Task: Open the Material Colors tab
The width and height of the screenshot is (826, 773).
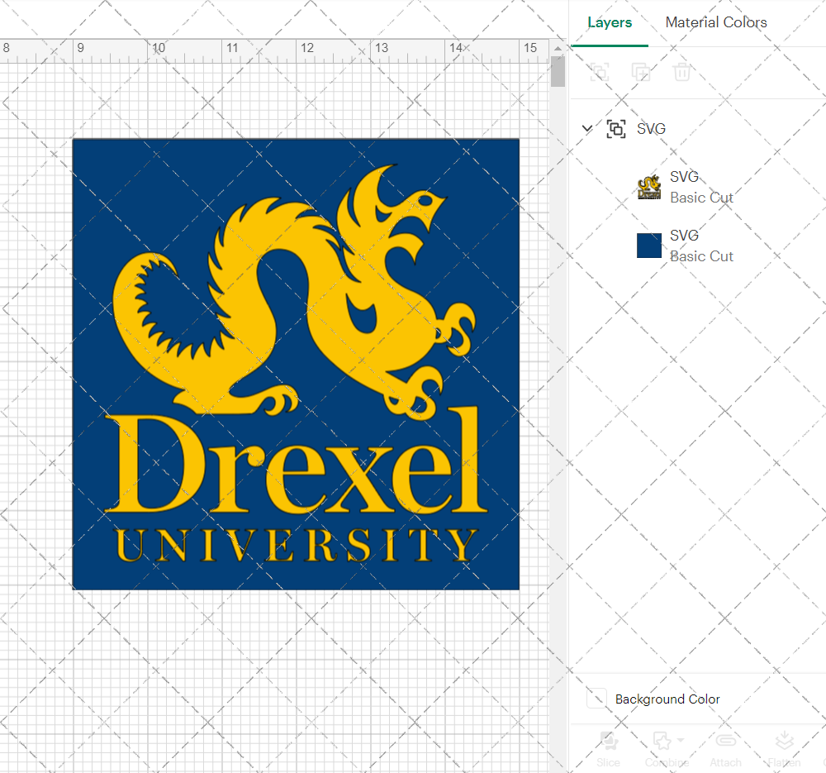Action: 716,22
